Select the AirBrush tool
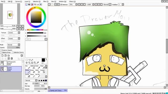168x94 pixels. [33, 67]
